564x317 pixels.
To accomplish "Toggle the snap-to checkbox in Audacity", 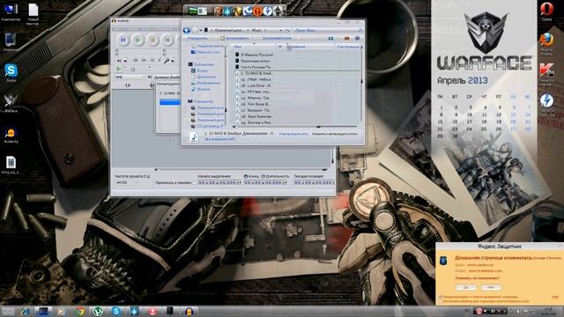I will (x=195, y=183).
